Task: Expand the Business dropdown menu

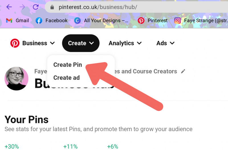Action: [x=38, y=43]
